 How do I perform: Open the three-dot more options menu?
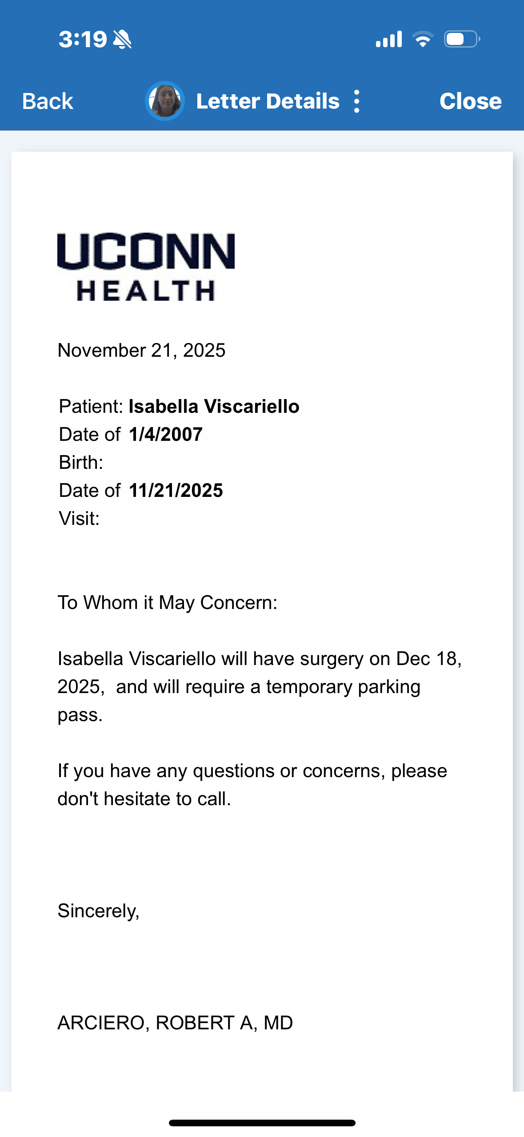(x=356, y=101)
